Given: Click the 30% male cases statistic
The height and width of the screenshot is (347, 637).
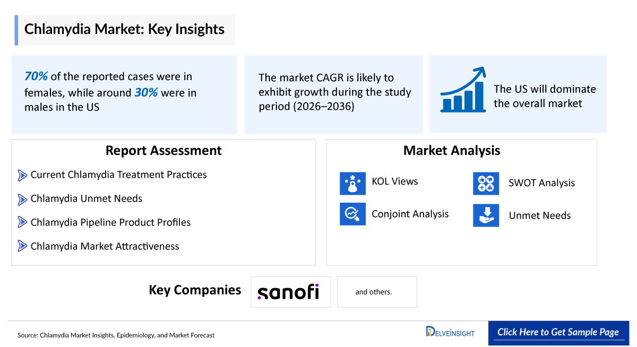Looking at the screenshot, I should coord(146,92).
